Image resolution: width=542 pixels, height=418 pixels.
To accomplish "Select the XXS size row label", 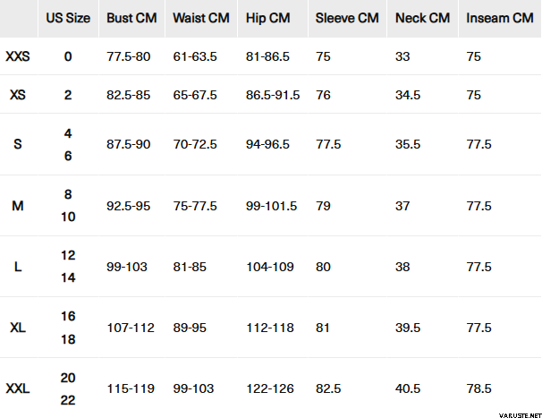I will point(18,56).
